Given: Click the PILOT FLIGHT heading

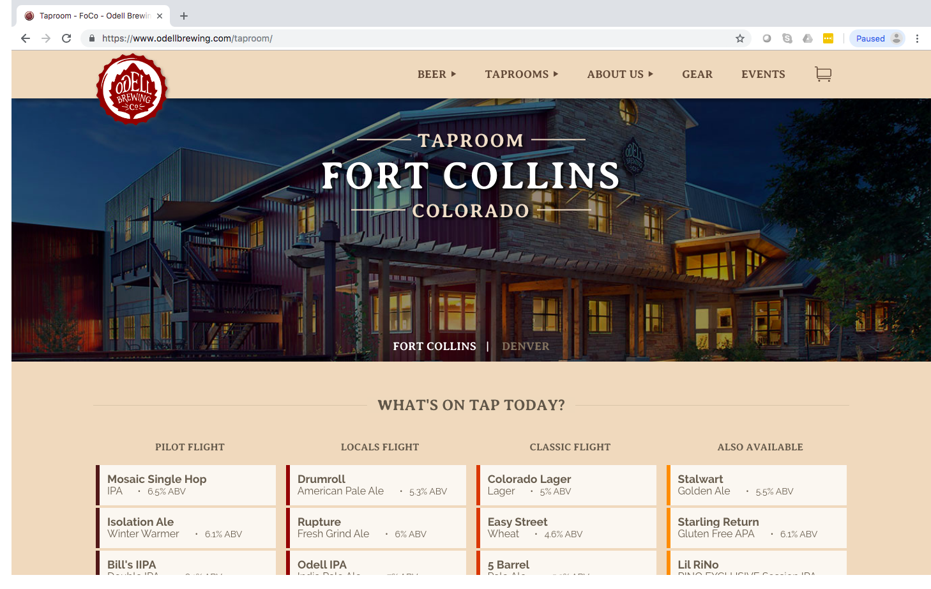Looking at the screenshot, I should click(x=190, y=447).
